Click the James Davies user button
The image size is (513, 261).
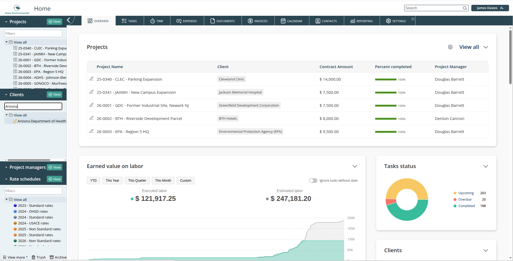[490, 8]
